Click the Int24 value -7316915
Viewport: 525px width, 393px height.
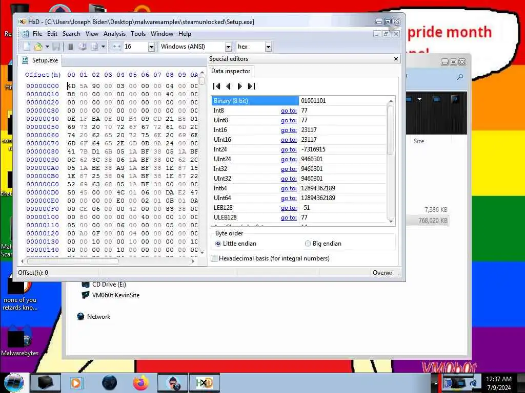pyautogui.click(x=313, y=149)
